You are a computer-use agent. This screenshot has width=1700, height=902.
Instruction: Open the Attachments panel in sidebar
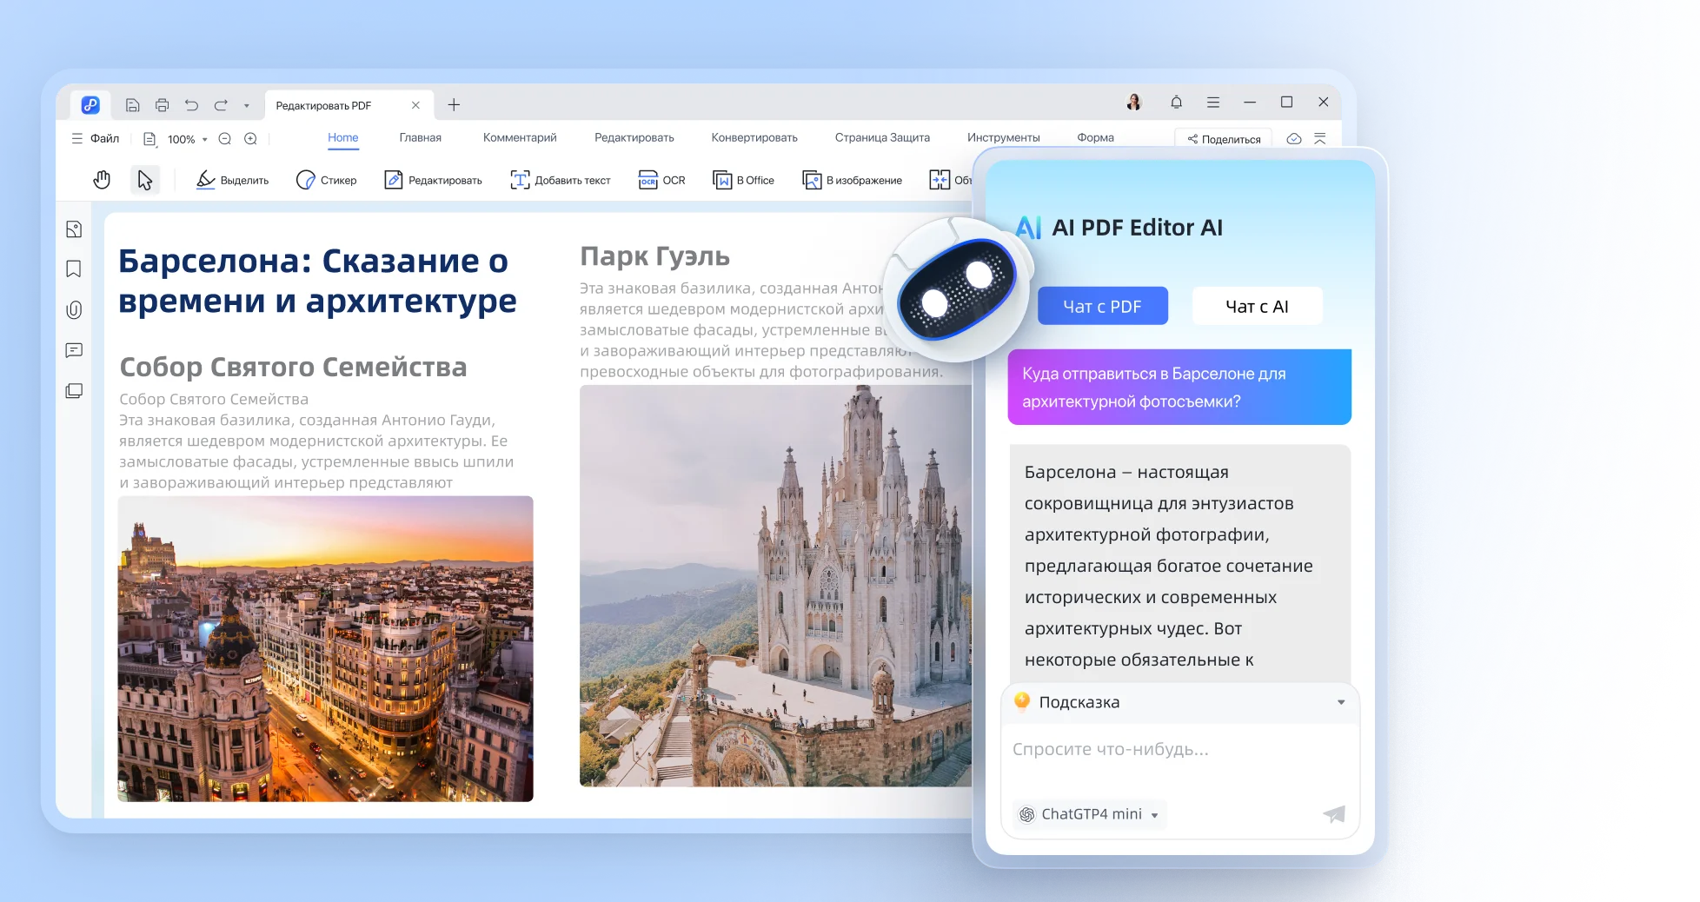[74, 309]
